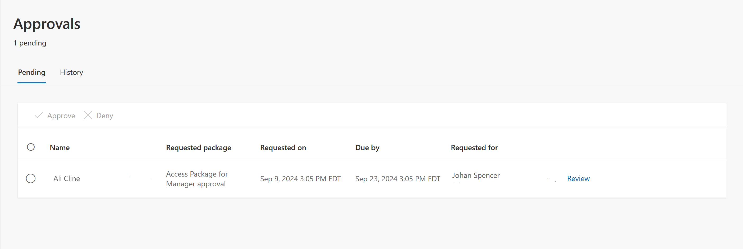Click the Deny X icon
The height and width of the screenshot is (249, 743).
88,115
